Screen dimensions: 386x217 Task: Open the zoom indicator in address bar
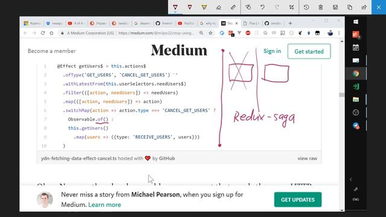tap(201, 33)
